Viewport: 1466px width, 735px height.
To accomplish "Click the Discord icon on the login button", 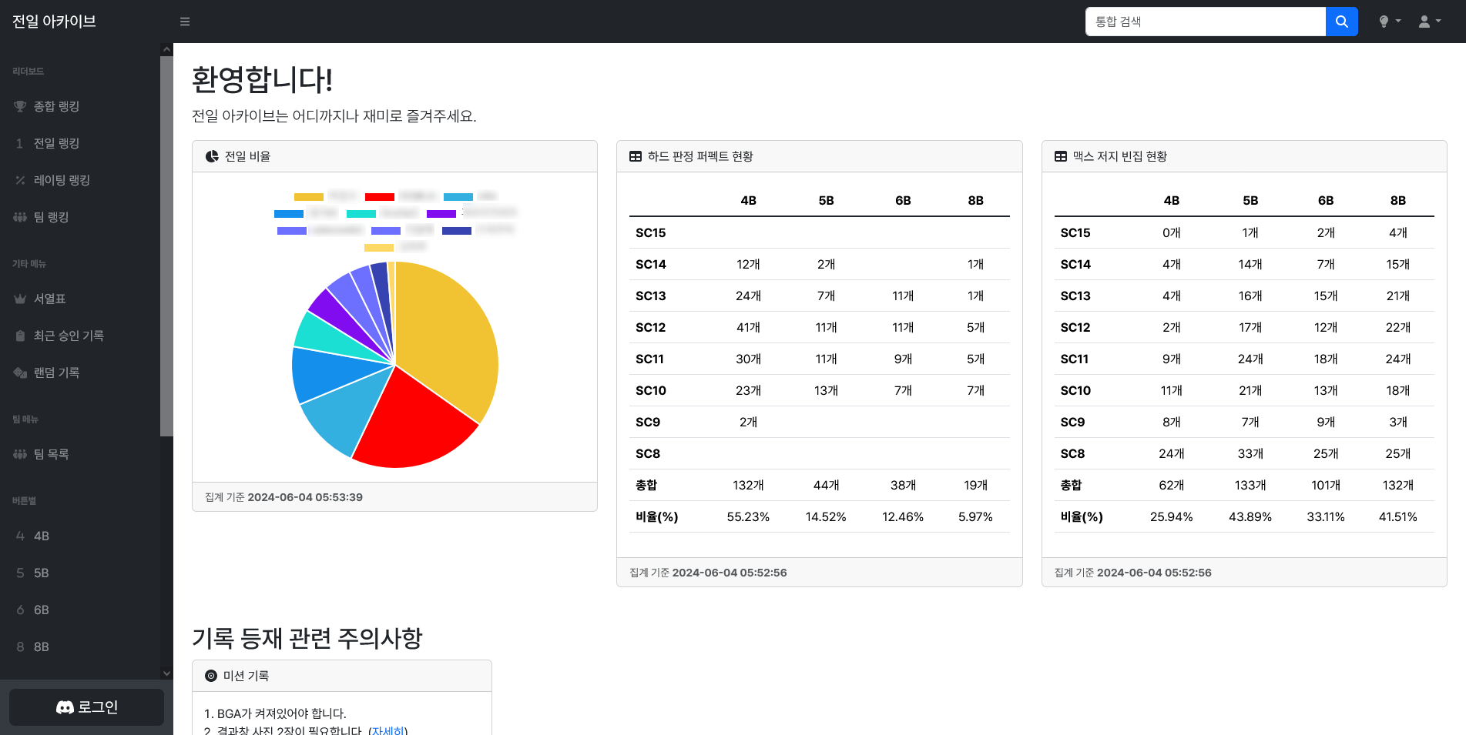I will 65,707.
